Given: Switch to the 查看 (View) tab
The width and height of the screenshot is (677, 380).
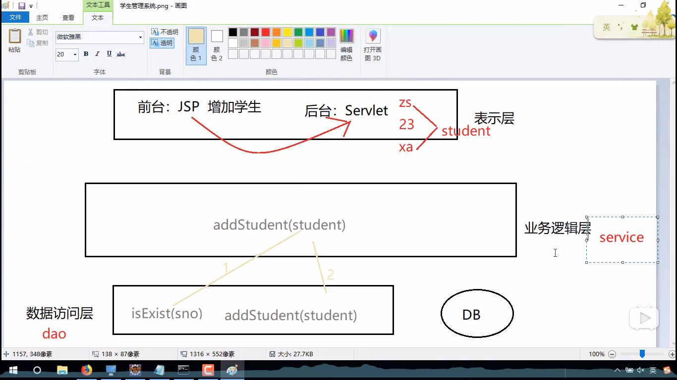Looking at the screenshot, I should point(68,17).
